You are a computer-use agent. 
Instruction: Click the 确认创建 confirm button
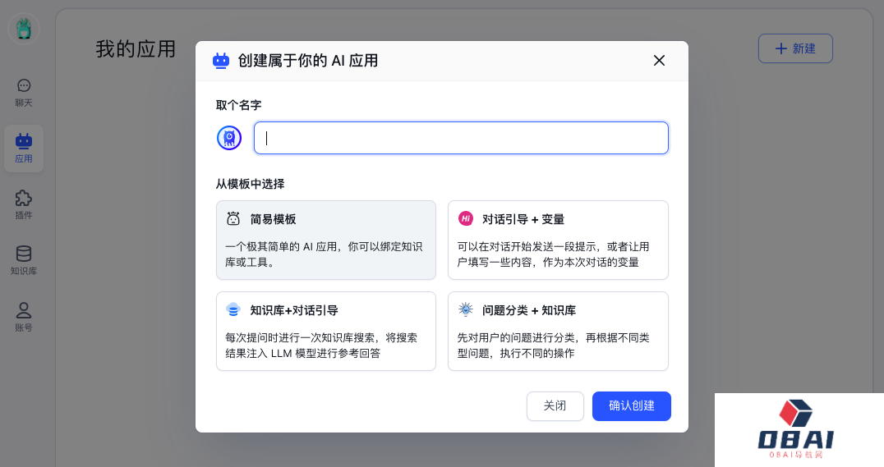632,406
